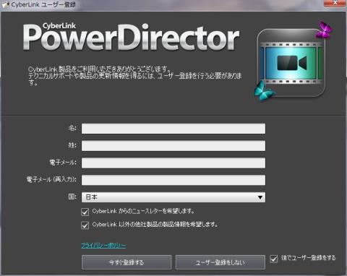Close the CyberLink ユーザー登録 window

pos(335,3)
